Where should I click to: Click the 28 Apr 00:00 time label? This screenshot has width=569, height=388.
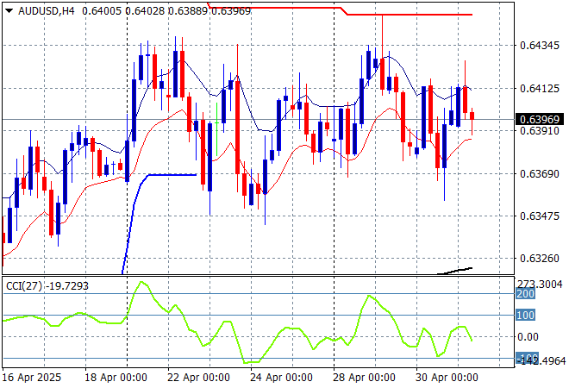click(364, 378)
